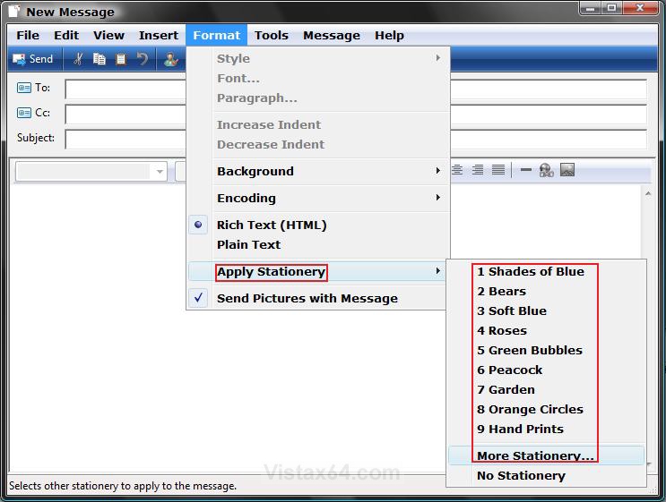Apply 5 Green Bubbles stationery
Viewport: 666px width, 502px height.
coord(546,350)
